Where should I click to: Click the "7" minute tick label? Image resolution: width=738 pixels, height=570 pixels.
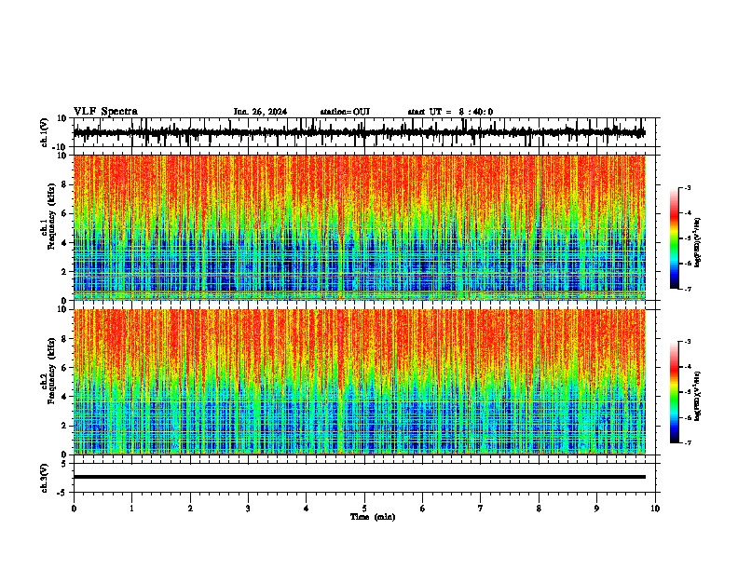pyautogui.click(x=481, y=509)
